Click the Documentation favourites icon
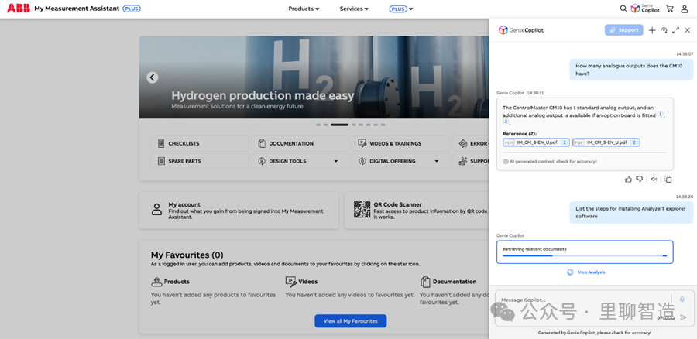Viewport: 697px width, 339px height. click(x=425, y=282)
